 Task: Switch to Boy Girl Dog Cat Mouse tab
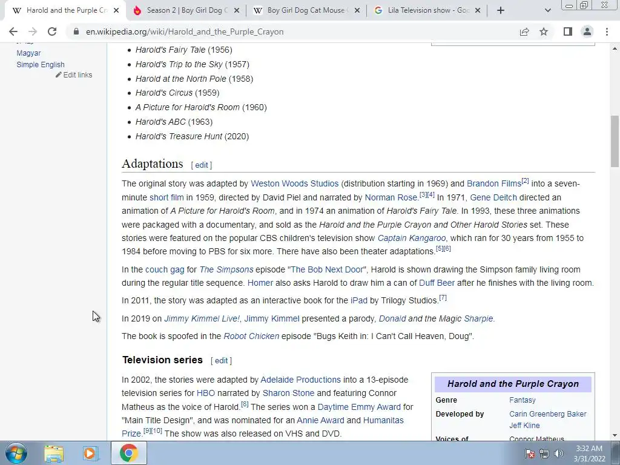click(x=306, y=11)
